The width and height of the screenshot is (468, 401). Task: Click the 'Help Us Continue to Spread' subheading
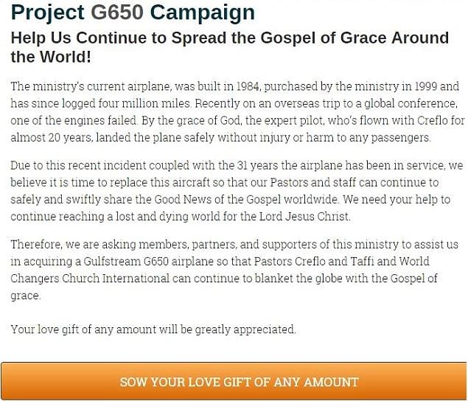tap(230, 47)
